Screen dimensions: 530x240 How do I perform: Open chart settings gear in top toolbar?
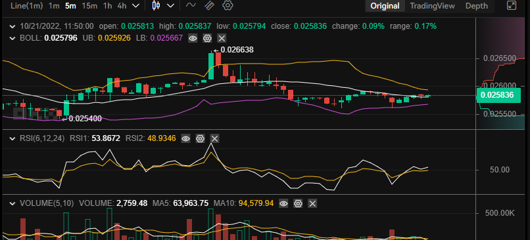(x=228, y=5)
